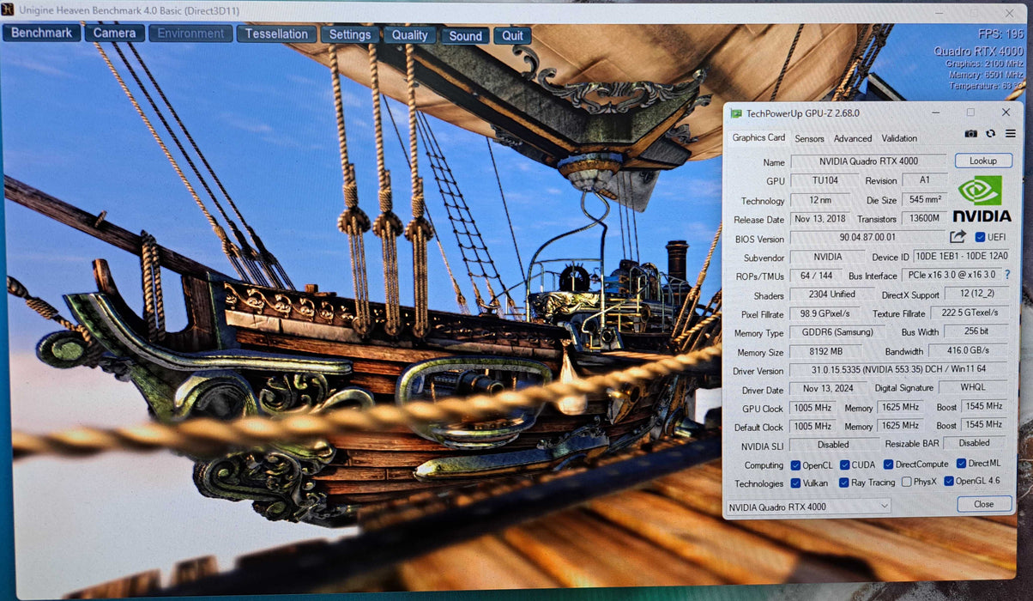Click the ROPs/TMUs 64 / 144 field
The image size is (1033, 601).
[817, 276]
